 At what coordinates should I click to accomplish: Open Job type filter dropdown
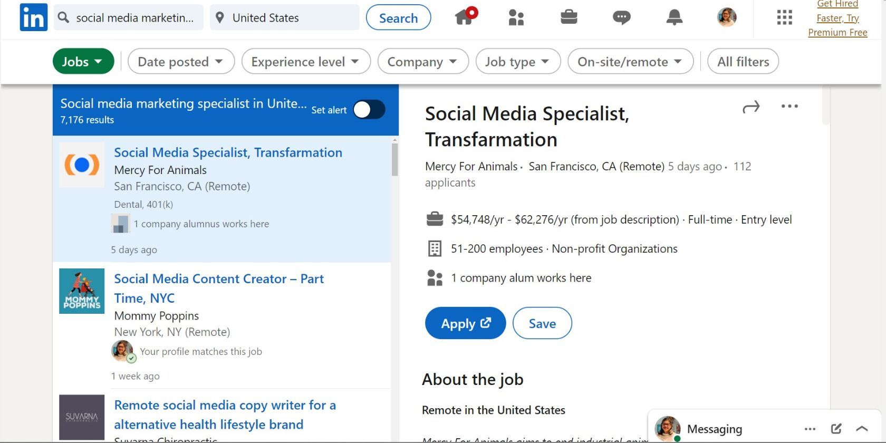pyautogui.click(x=518, y=61)
